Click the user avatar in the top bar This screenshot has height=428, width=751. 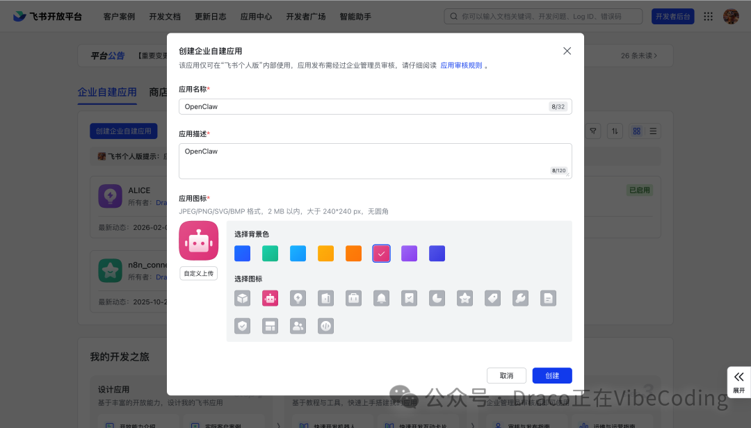pos(731,15)
